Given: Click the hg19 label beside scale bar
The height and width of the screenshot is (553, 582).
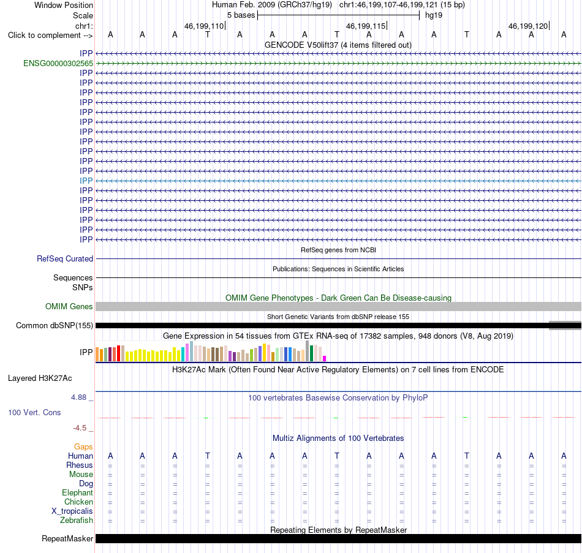Looking at the screenshot, I should coord(434,15).
